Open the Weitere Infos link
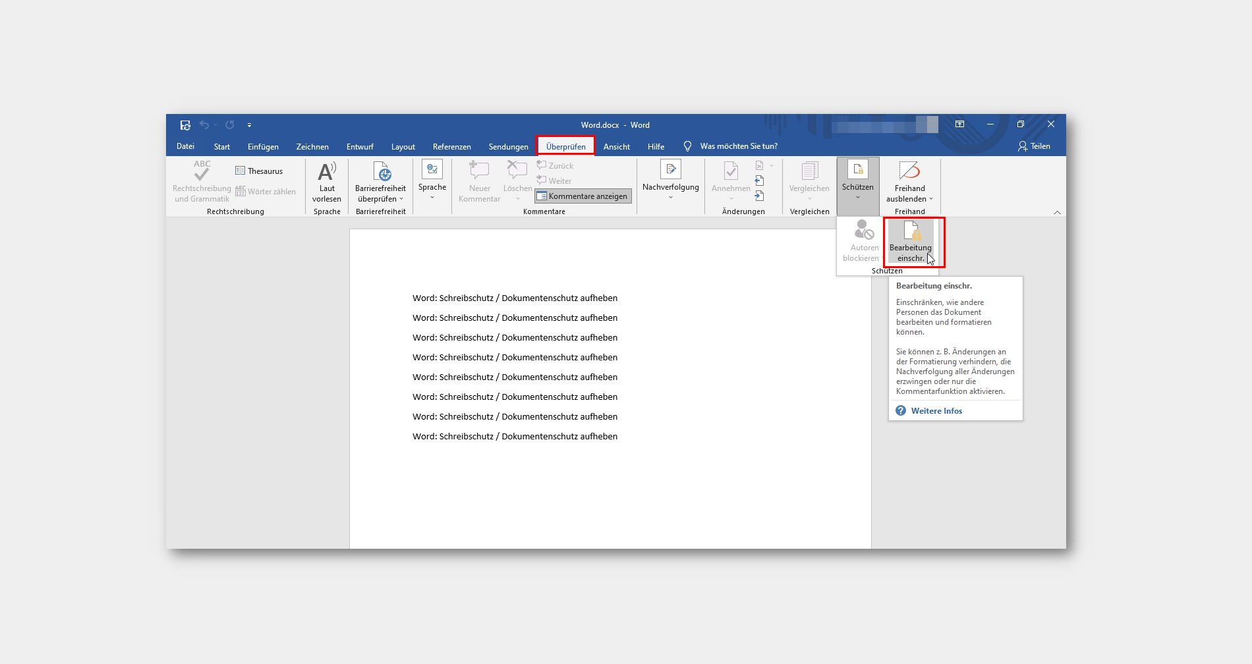 coord(936,411)
